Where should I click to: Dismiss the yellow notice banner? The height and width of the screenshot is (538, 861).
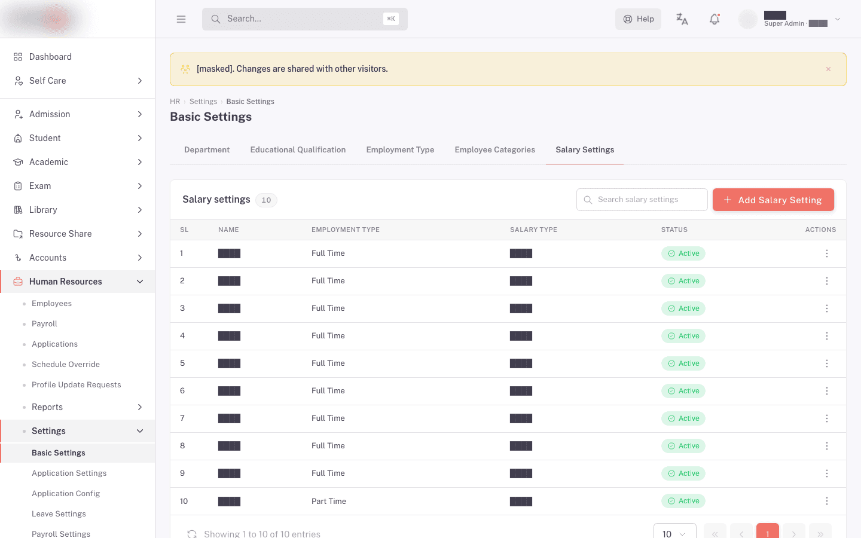(x=829, y=69)
